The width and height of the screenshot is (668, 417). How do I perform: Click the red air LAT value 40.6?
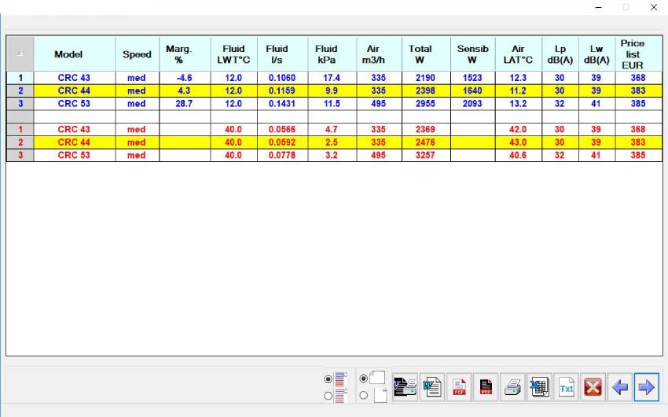[x=519, y=155]
